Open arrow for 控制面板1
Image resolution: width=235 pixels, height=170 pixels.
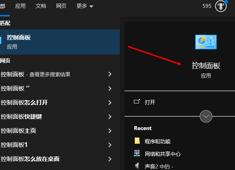[x=110, y=145]
